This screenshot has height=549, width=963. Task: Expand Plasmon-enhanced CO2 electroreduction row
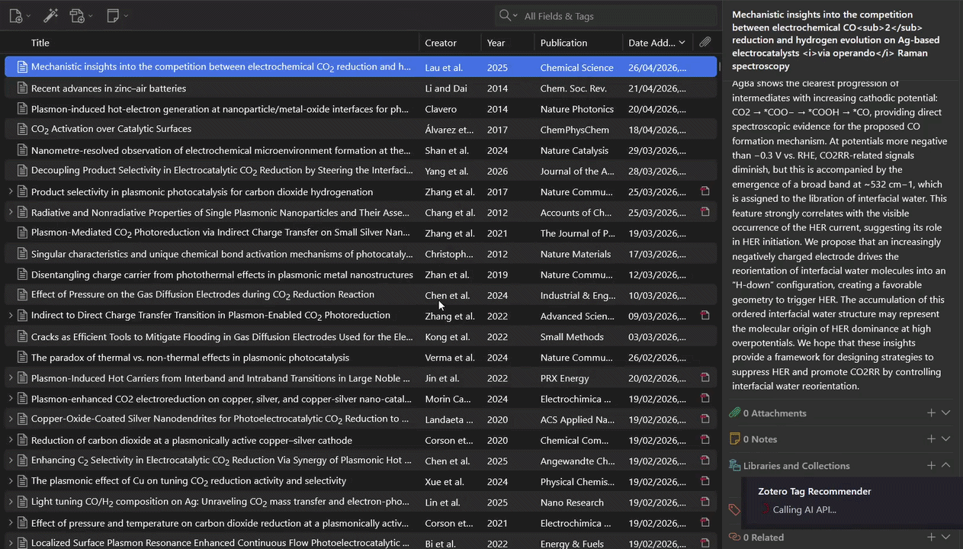[10, 398]
